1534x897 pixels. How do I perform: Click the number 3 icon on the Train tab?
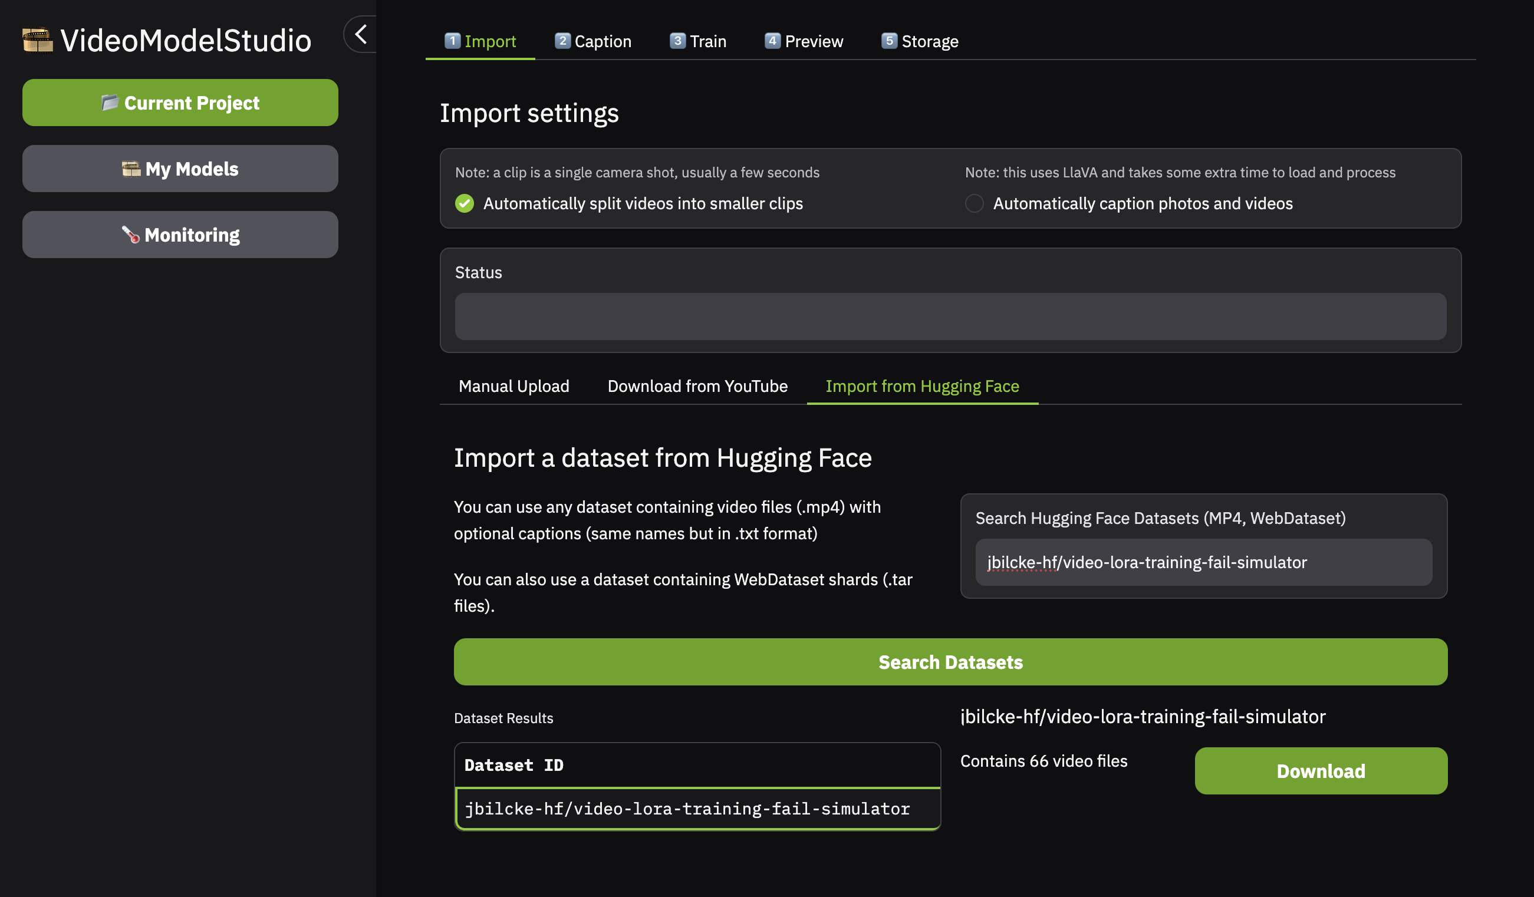click(677, 41)
